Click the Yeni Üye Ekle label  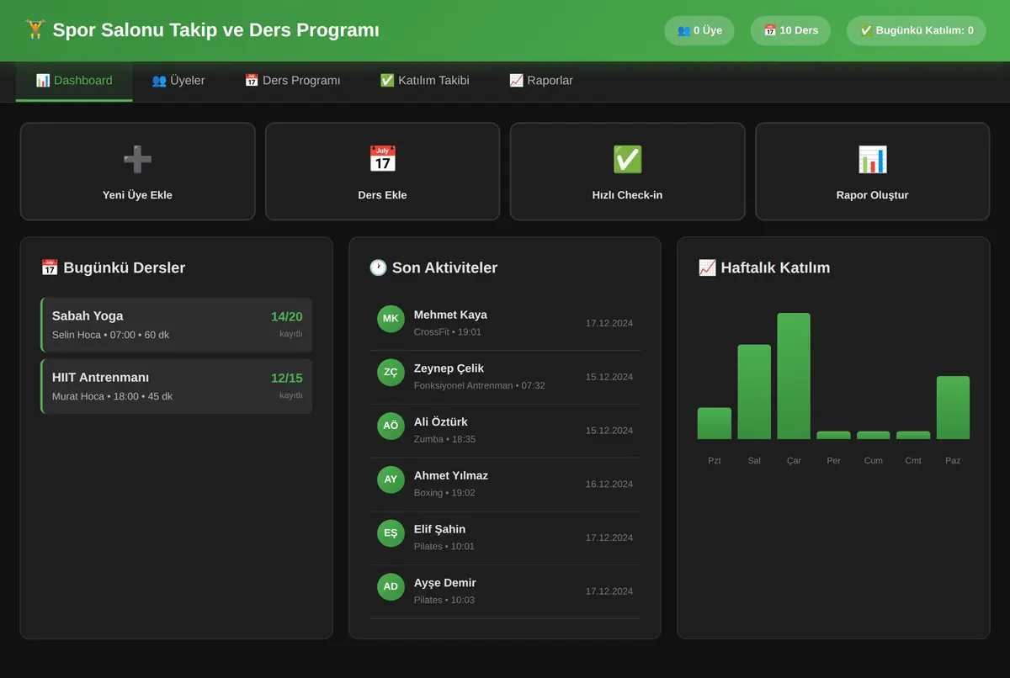click(x=137, y=195)
